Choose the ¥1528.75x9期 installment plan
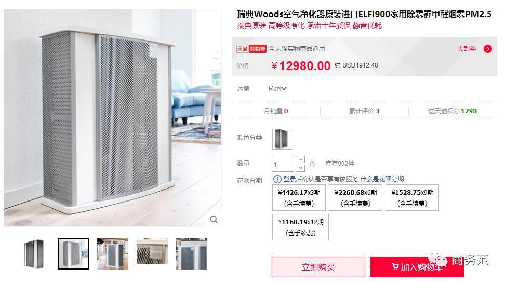This screenshot has width=505, height=282. [x=412, y=198]
